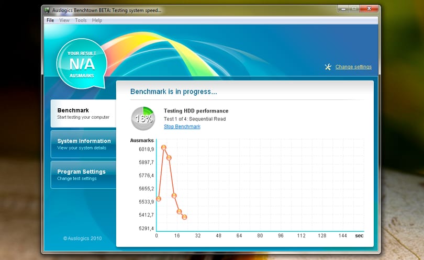424x260 pixels.
Task: Click the 144 seconds axis label
Action: (343, 236)
